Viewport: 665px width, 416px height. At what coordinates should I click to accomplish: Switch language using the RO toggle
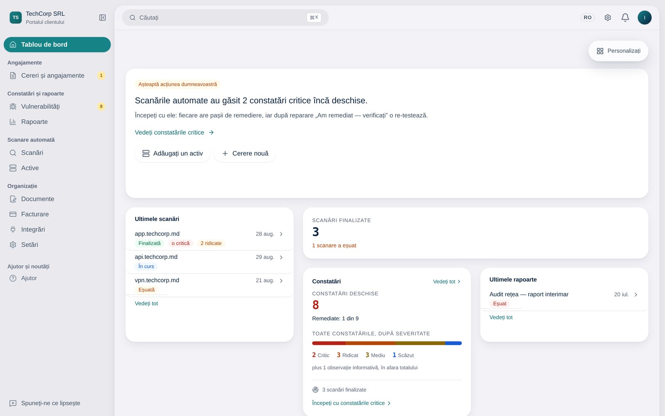[x=587, y=17]
